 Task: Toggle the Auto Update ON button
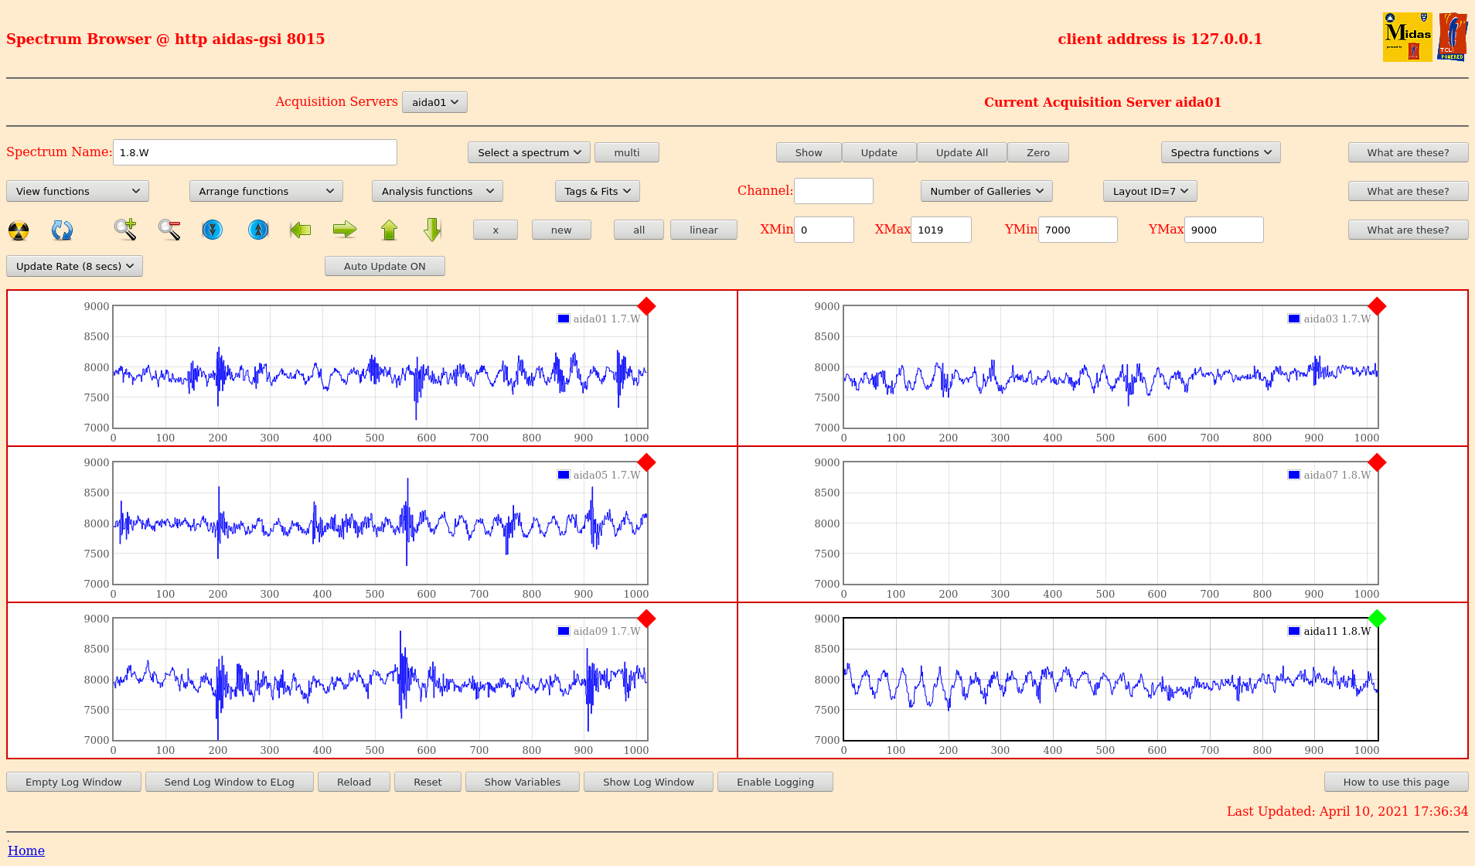coord(385,266)
